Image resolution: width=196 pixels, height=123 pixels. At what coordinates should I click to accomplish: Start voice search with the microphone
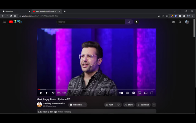(x=137, y=22)
